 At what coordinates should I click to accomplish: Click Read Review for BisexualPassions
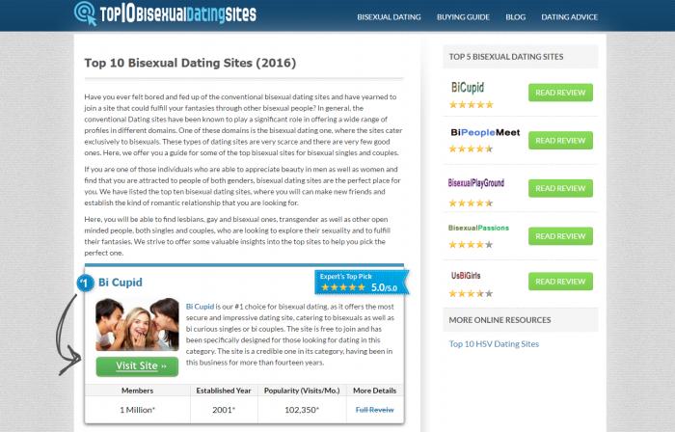[560, 236]
